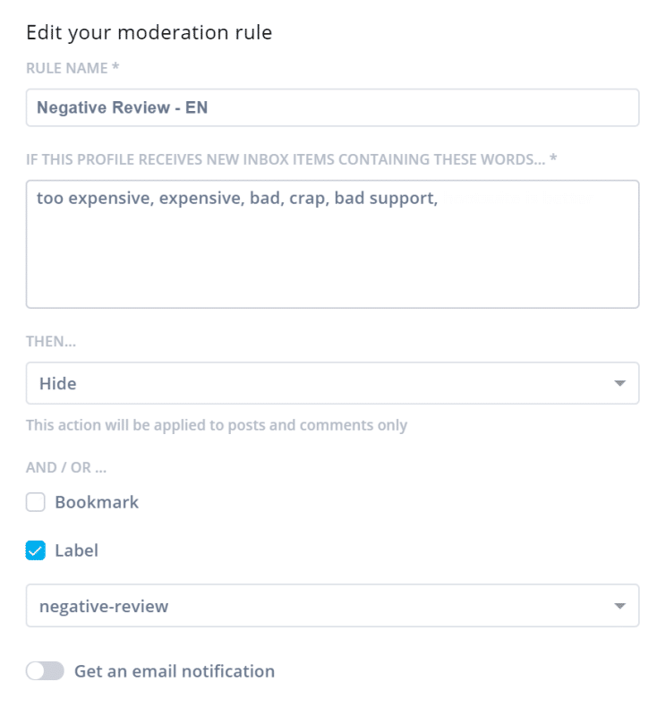Click the posts and comments helper text
657x716 pixels.
coord(217,425)
